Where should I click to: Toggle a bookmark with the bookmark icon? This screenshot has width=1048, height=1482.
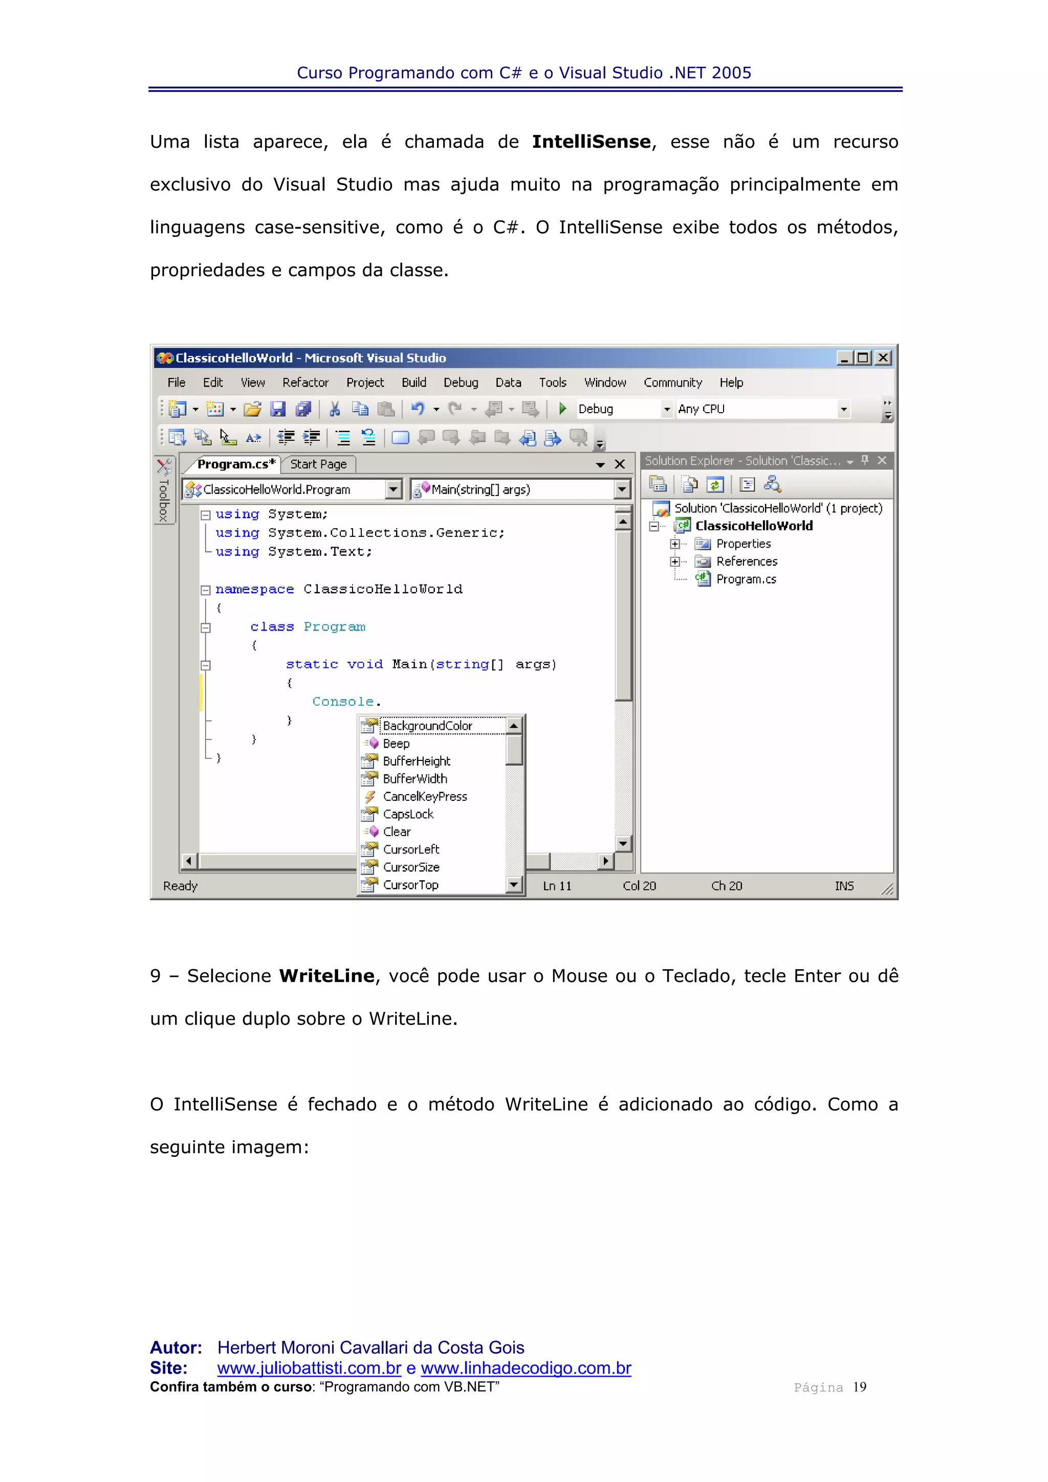click(x=400, y=438)
